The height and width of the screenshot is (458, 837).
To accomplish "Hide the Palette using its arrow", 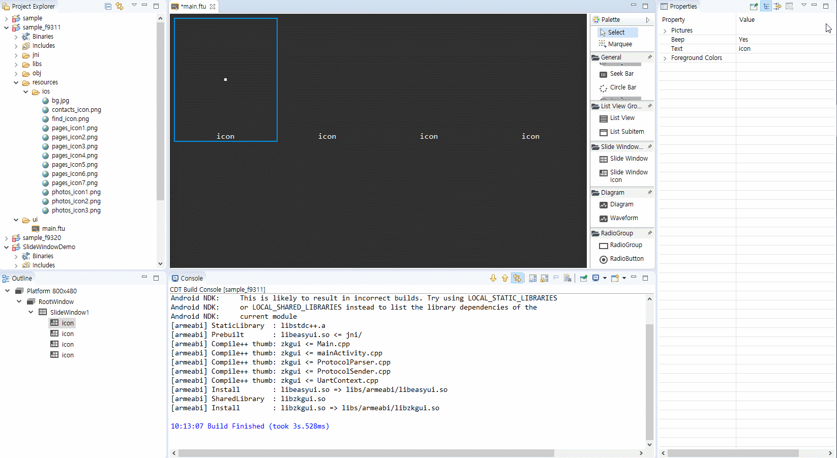I will coord(648,20).
